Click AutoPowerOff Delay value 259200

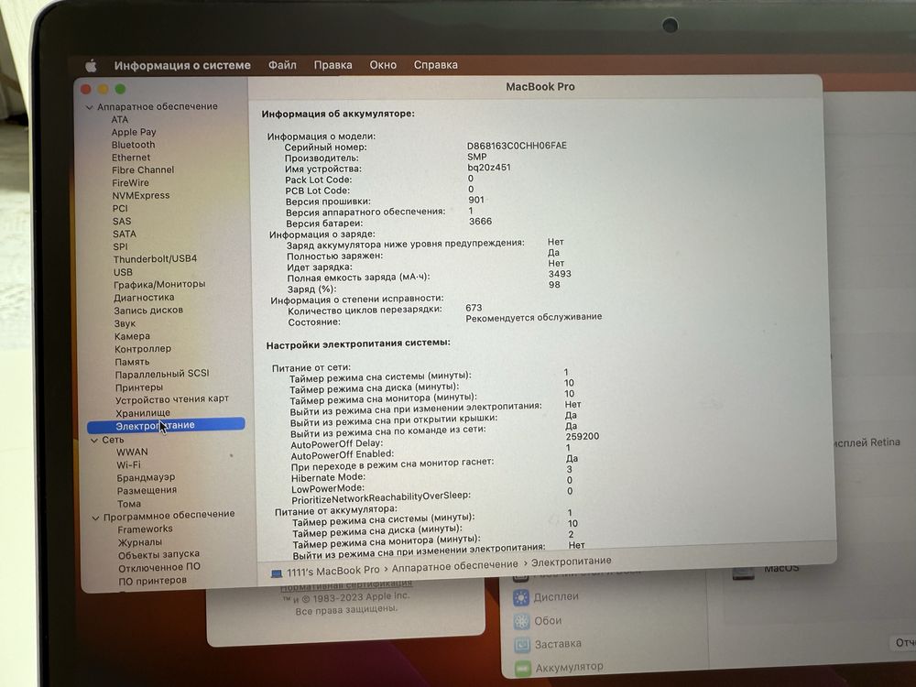coord(583,436)
